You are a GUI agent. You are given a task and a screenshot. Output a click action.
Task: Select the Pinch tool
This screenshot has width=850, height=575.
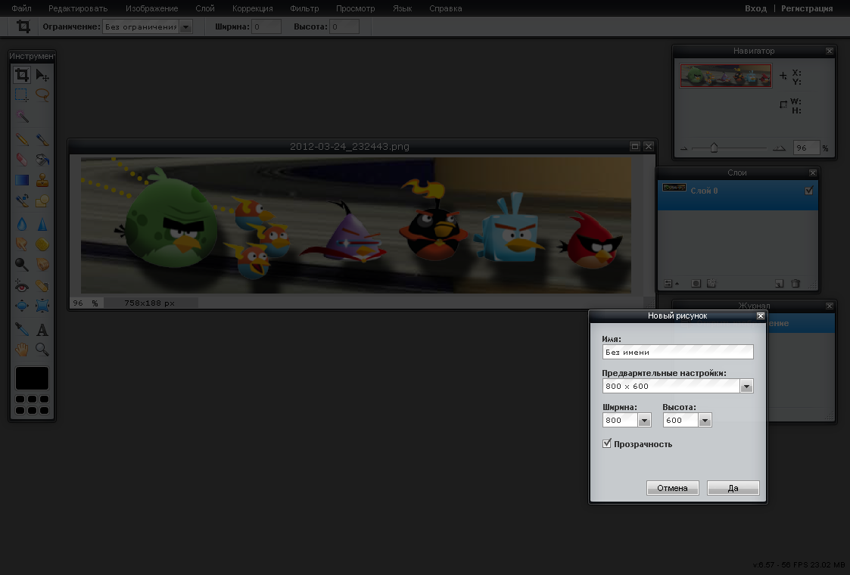(42, 306)
